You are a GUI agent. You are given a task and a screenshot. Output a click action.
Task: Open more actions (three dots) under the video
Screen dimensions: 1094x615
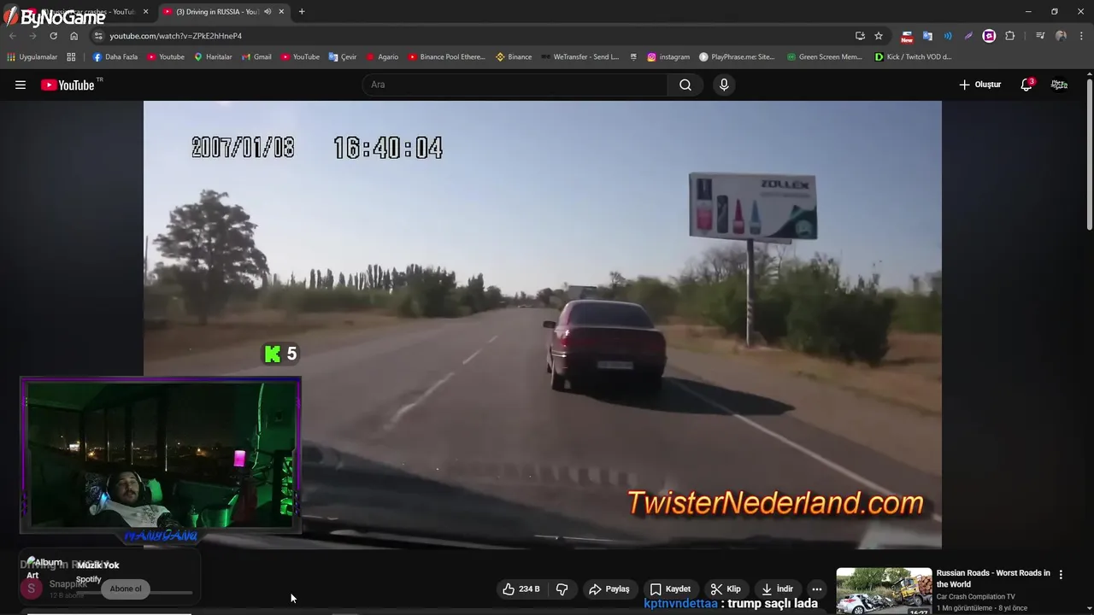coord(817,589)
